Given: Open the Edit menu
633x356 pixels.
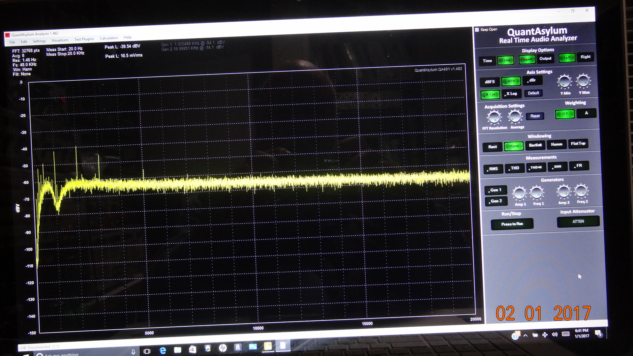Looking at the screenshot, I should [24, 42].
